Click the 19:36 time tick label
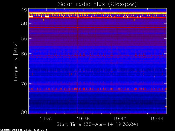This screenshot has height=131, width=175. (83, 119)
